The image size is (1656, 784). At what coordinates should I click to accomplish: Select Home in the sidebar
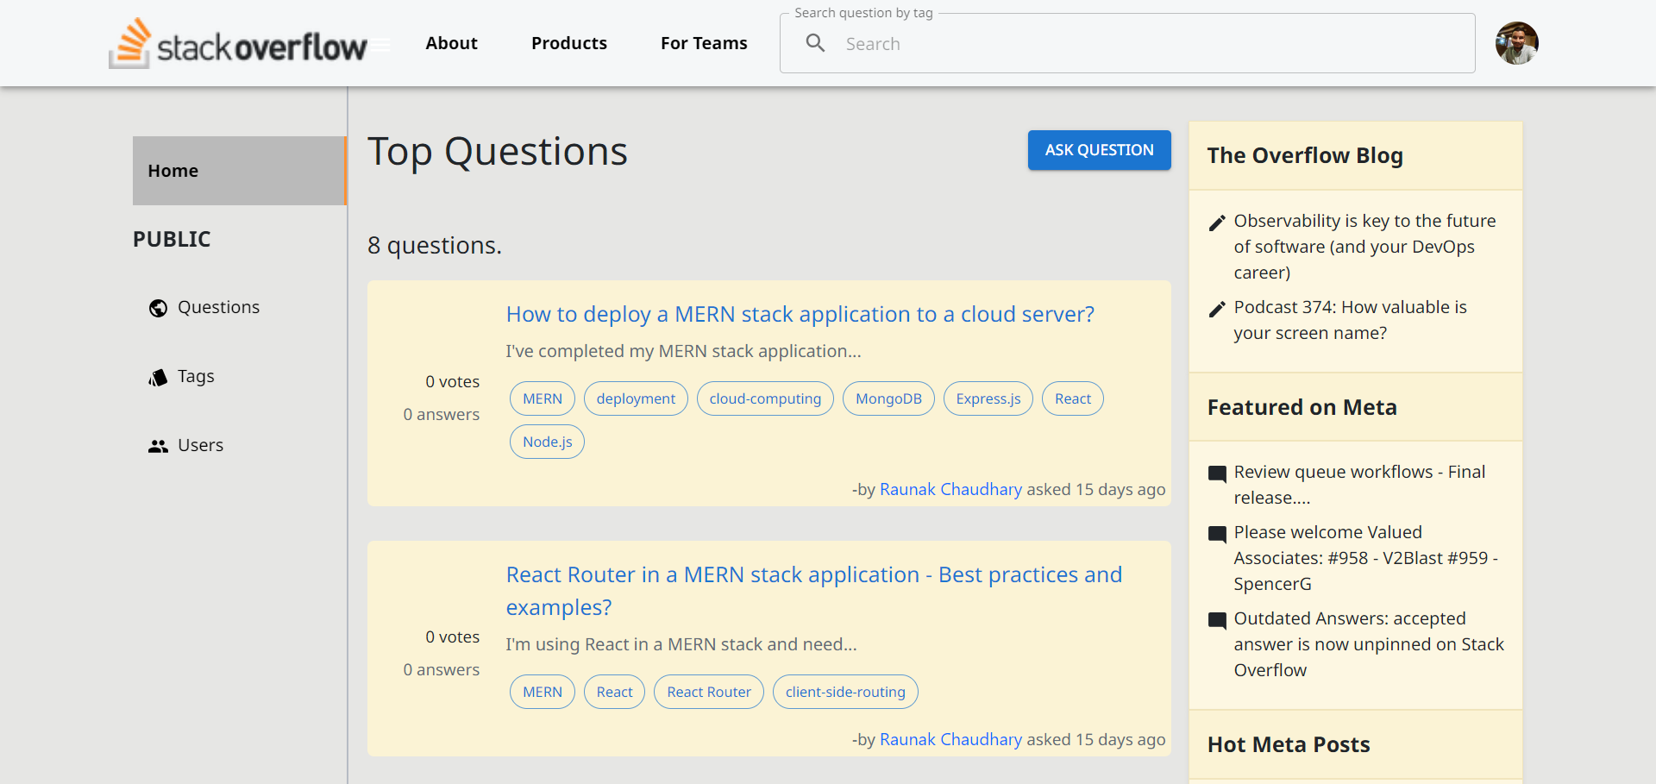172,170
